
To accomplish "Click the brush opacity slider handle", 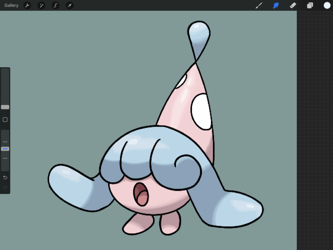I will tap(5, 149).
